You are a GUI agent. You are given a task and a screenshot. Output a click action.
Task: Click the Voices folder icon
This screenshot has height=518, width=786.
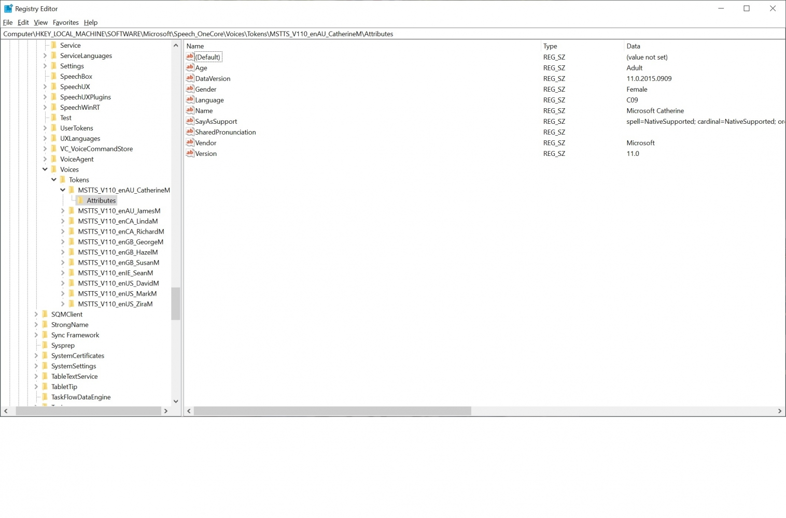54,169
